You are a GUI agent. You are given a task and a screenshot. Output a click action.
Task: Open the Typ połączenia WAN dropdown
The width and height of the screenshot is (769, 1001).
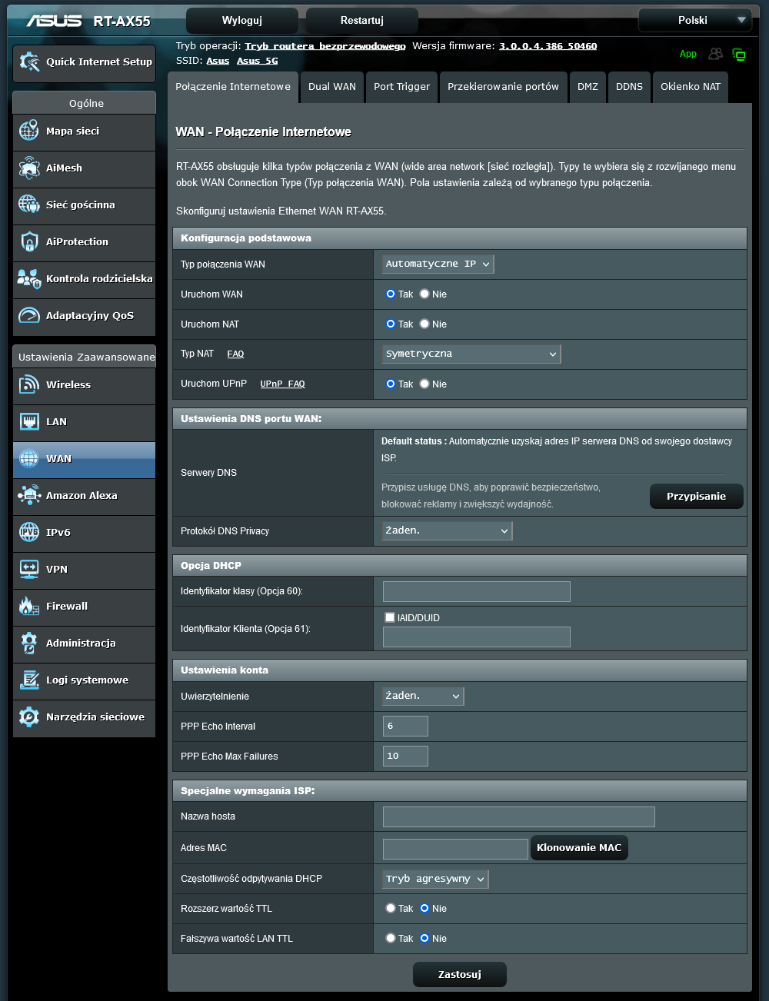(438, 264)
